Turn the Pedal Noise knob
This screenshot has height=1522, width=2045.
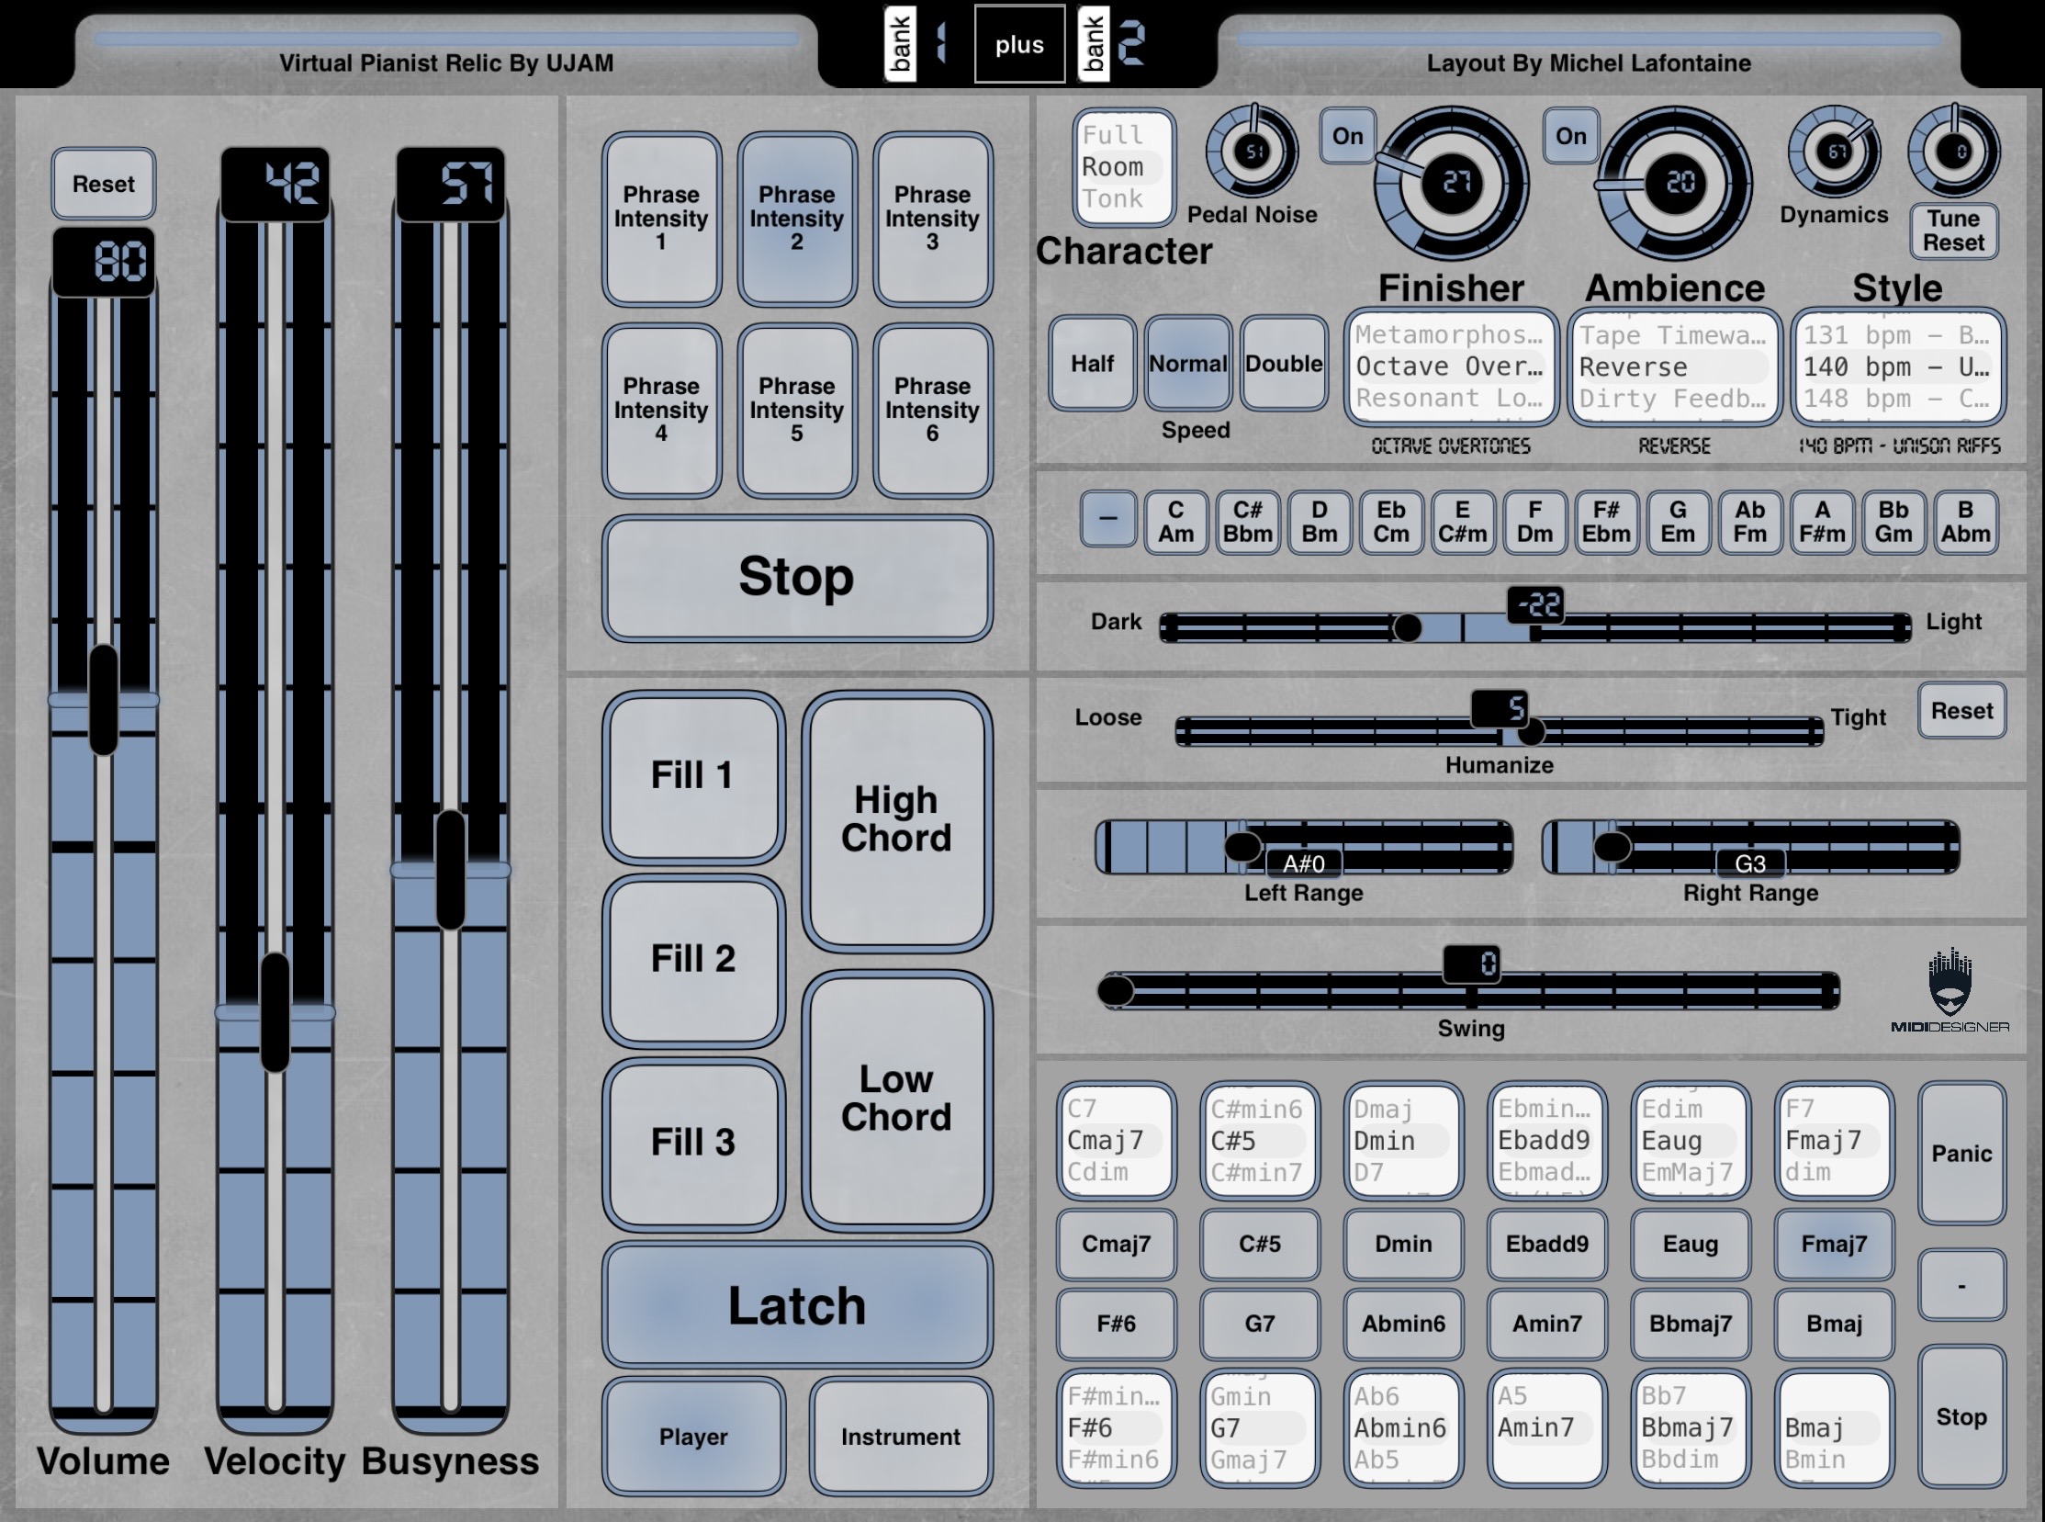pos(1252,152)
